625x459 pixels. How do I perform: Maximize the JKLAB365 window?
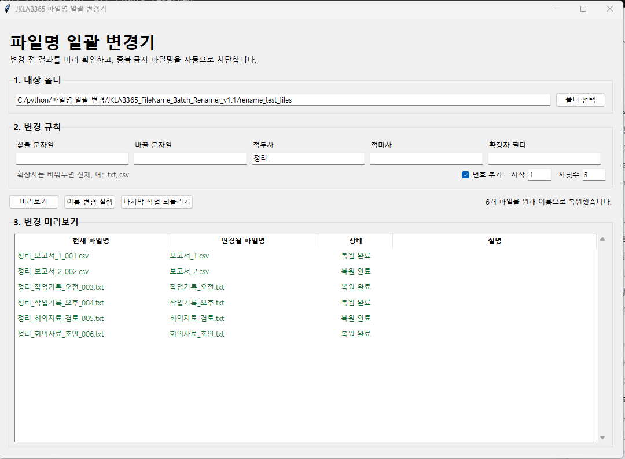583,9
